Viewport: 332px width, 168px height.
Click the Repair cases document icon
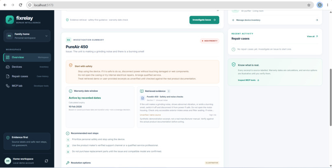tap(8, 76)
